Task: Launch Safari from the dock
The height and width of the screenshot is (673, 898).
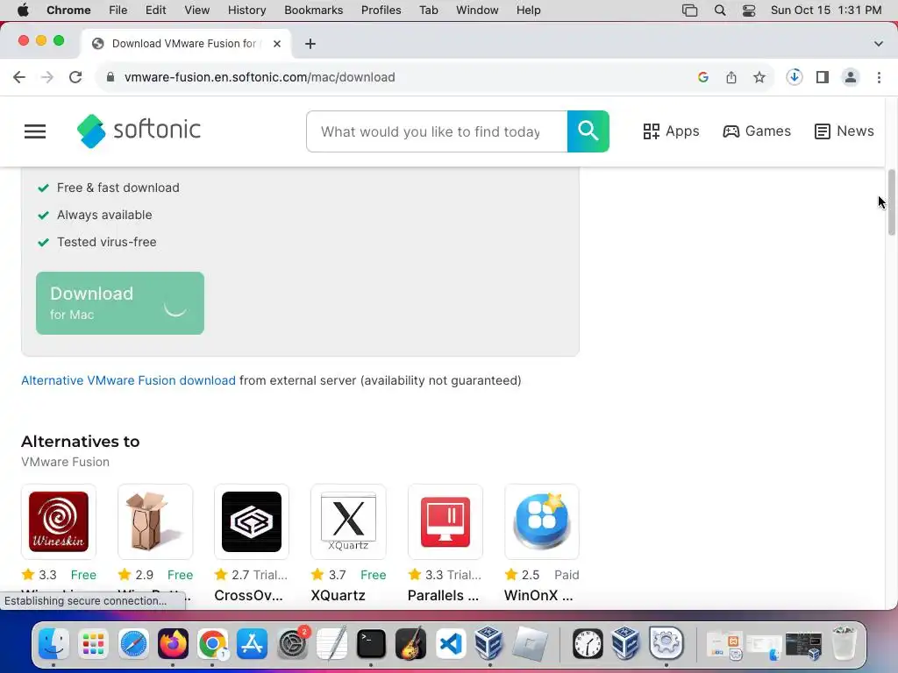Action: tap(133, 643)
